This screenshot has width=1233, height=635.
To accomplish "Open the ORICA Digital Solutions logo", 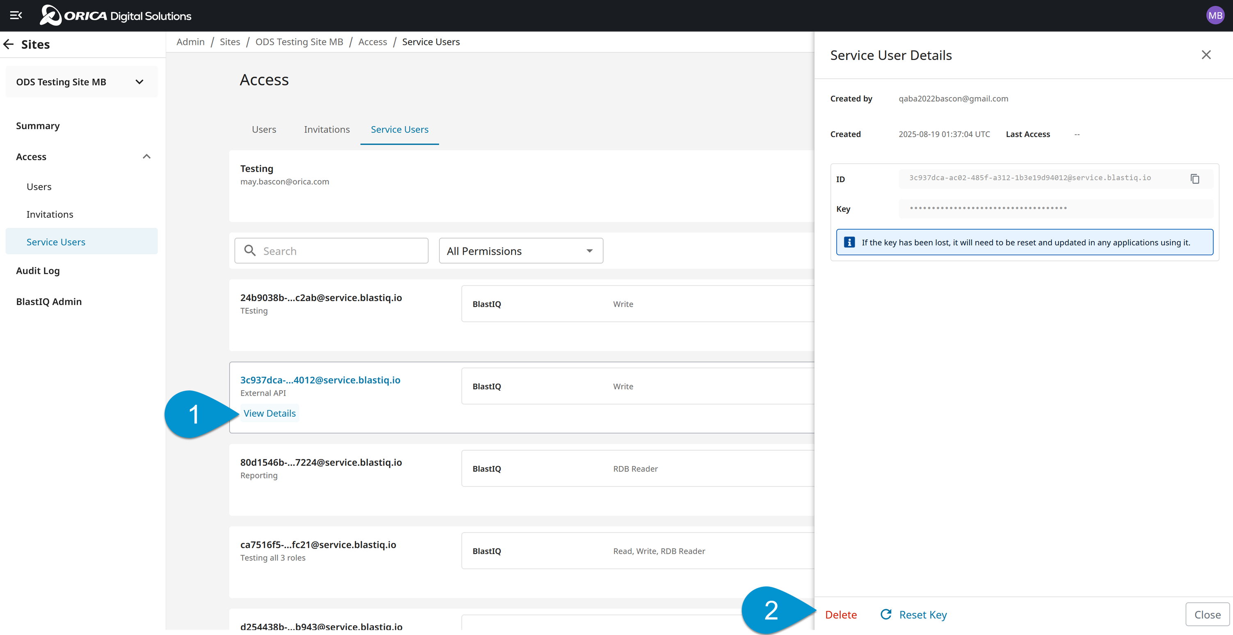I will (115, 15).
